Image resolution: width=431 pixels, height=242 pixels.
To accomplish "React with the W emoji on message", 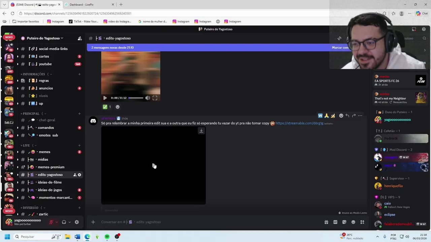I will point(320,116).
